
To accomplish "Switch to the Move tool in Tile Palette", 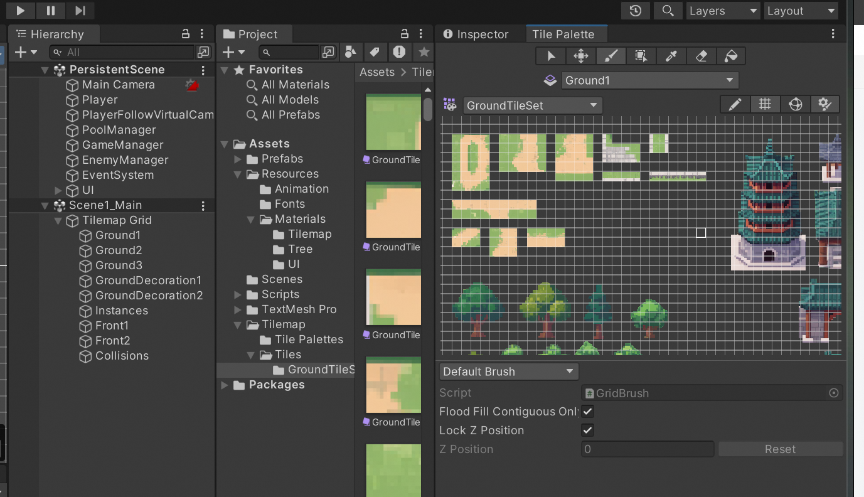I will pos(580,56).
